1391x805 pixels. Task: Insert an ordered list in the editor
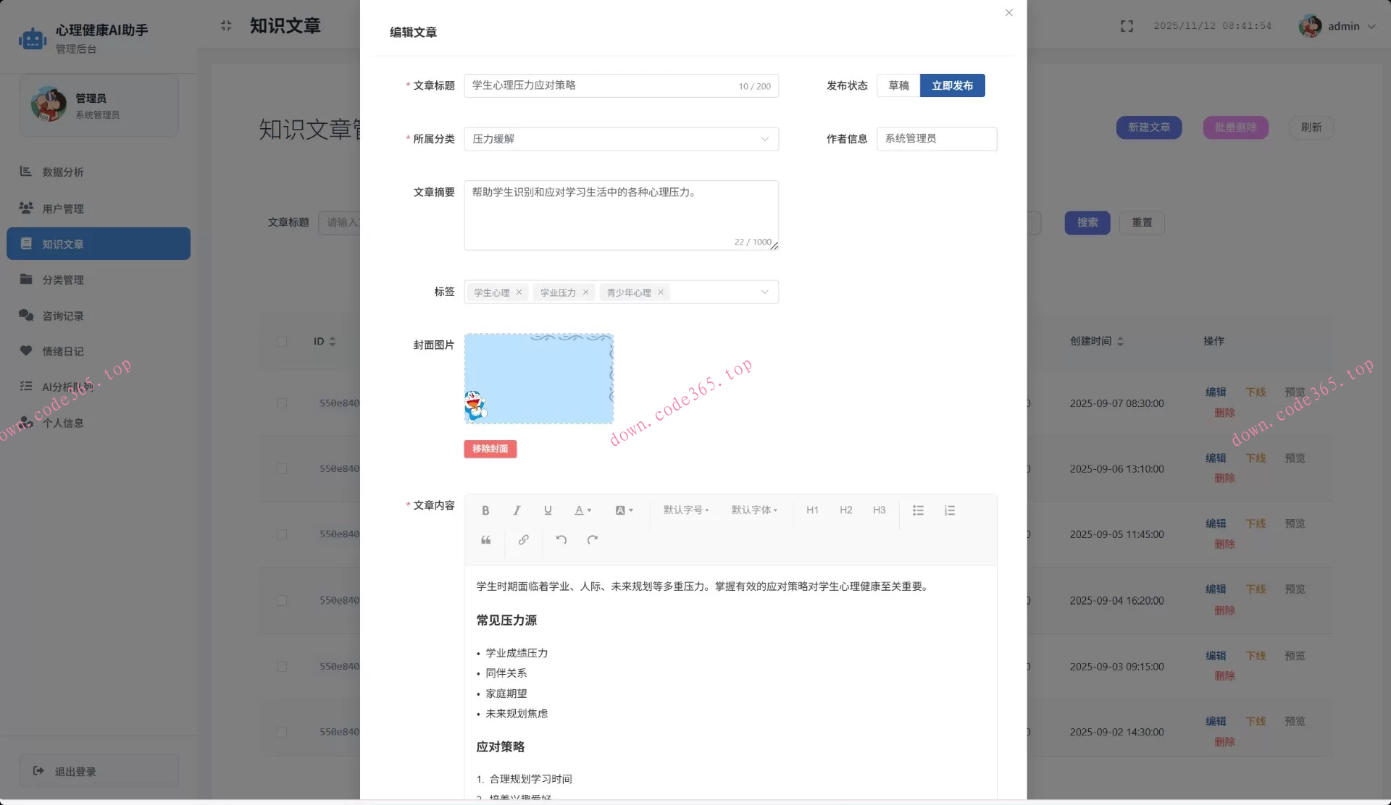(x=949, y=510)
